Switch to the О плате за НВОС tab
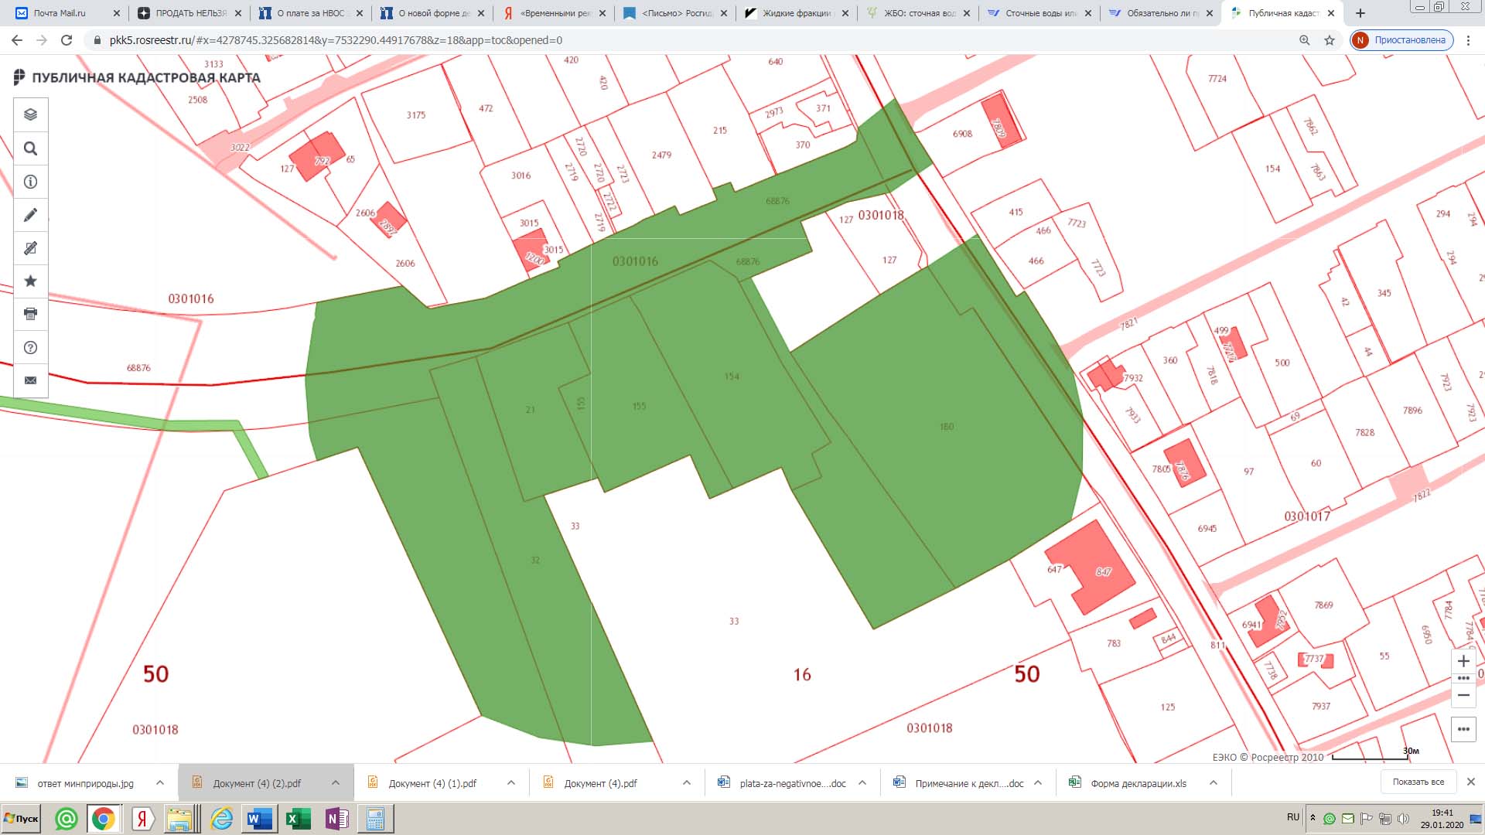1485x835 pixels. point(309,13)
